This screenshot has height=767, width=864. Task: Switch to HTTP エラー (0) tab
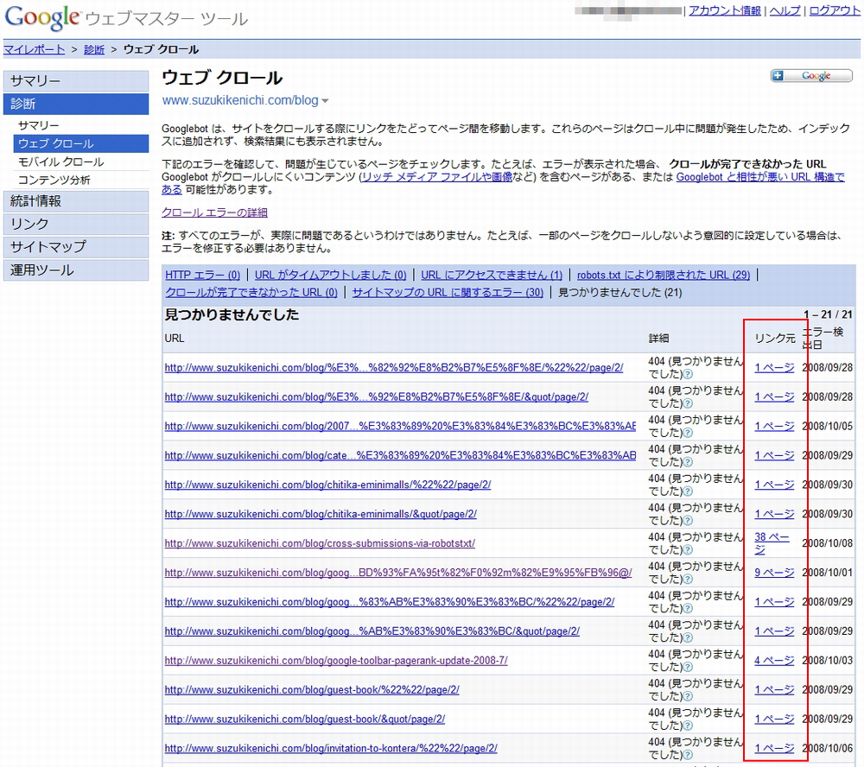[x=203, y=275]
